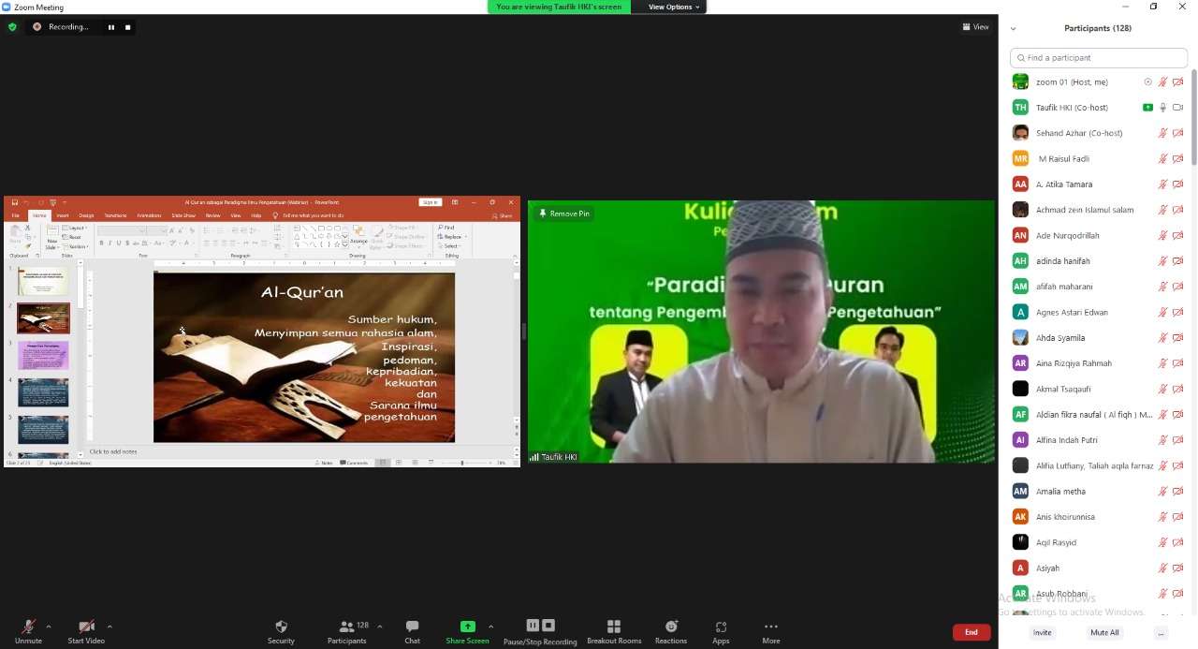Viewport: 1198px width, 649px height.
Task: Click the Slide Show tab in shared PowerPoint
Action: point(183,215)
